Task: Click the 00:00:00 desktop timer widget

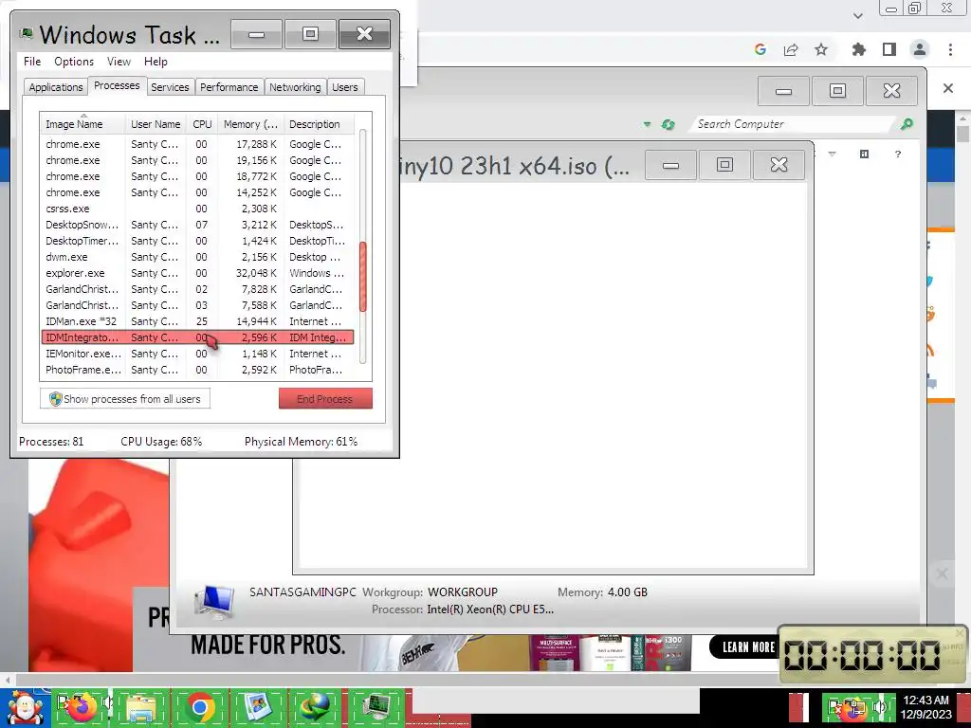Action: (x=872, y=654)
